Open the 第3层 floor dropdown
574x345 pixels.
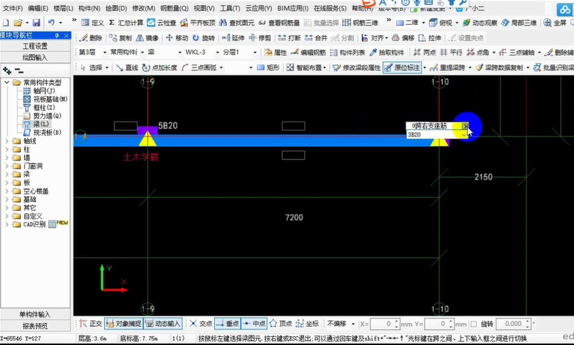point(104,52)
